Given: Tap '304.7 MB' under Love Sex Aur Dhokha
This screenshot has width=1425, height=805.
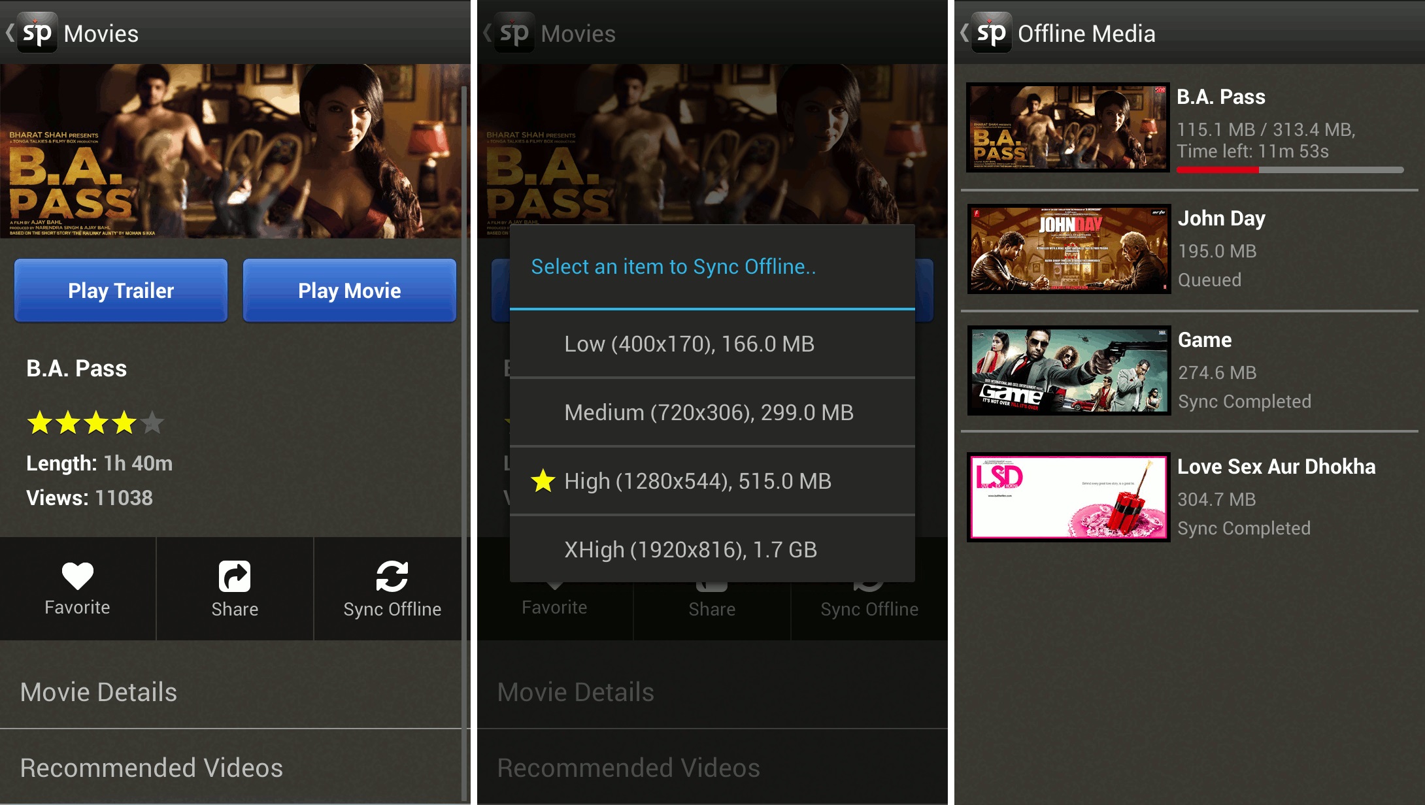Looking at the screenshot, I should (1216, 499).
